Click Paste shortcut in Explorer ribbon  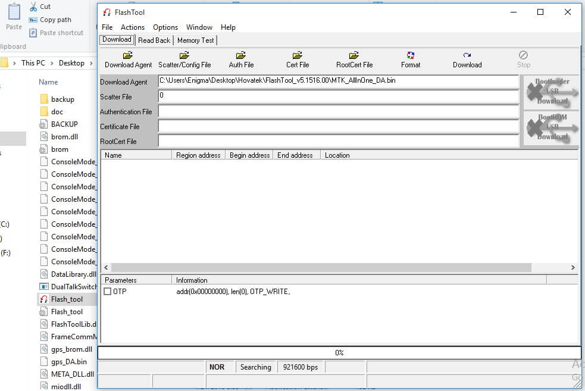point(57,33)
